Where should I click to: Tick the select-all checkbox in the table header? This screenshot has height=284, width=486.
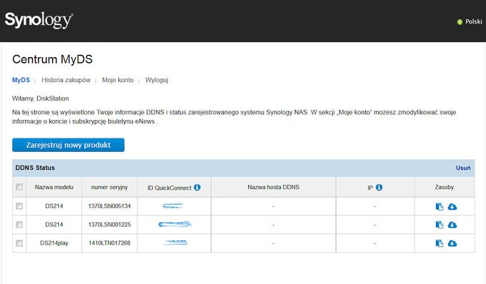pos(19,187)
